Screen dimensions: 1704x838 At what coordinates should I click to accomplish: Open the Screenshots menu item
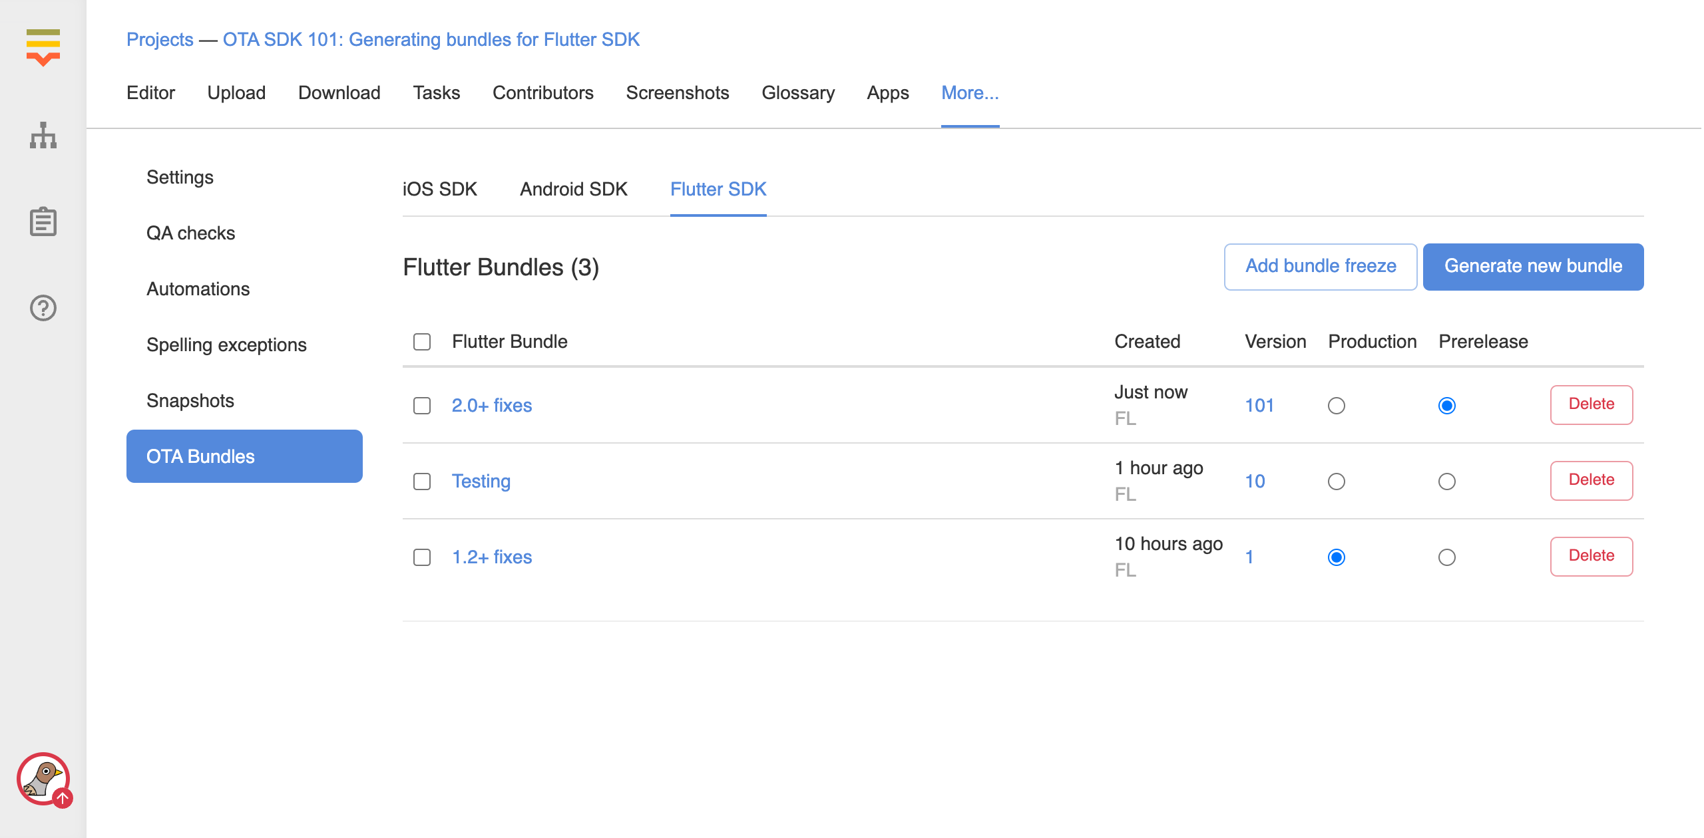point(677,93)
